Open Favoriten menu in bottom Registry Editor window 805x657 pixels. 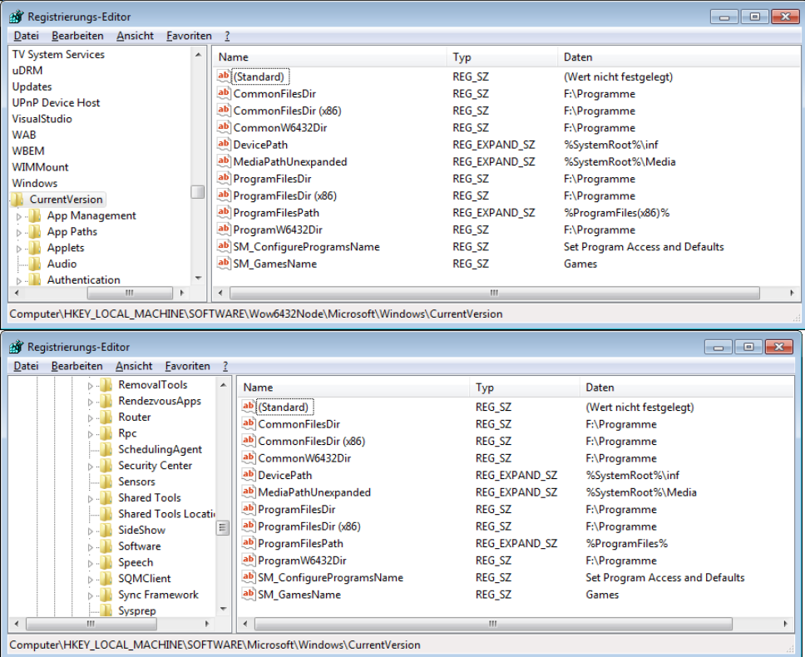187,366
